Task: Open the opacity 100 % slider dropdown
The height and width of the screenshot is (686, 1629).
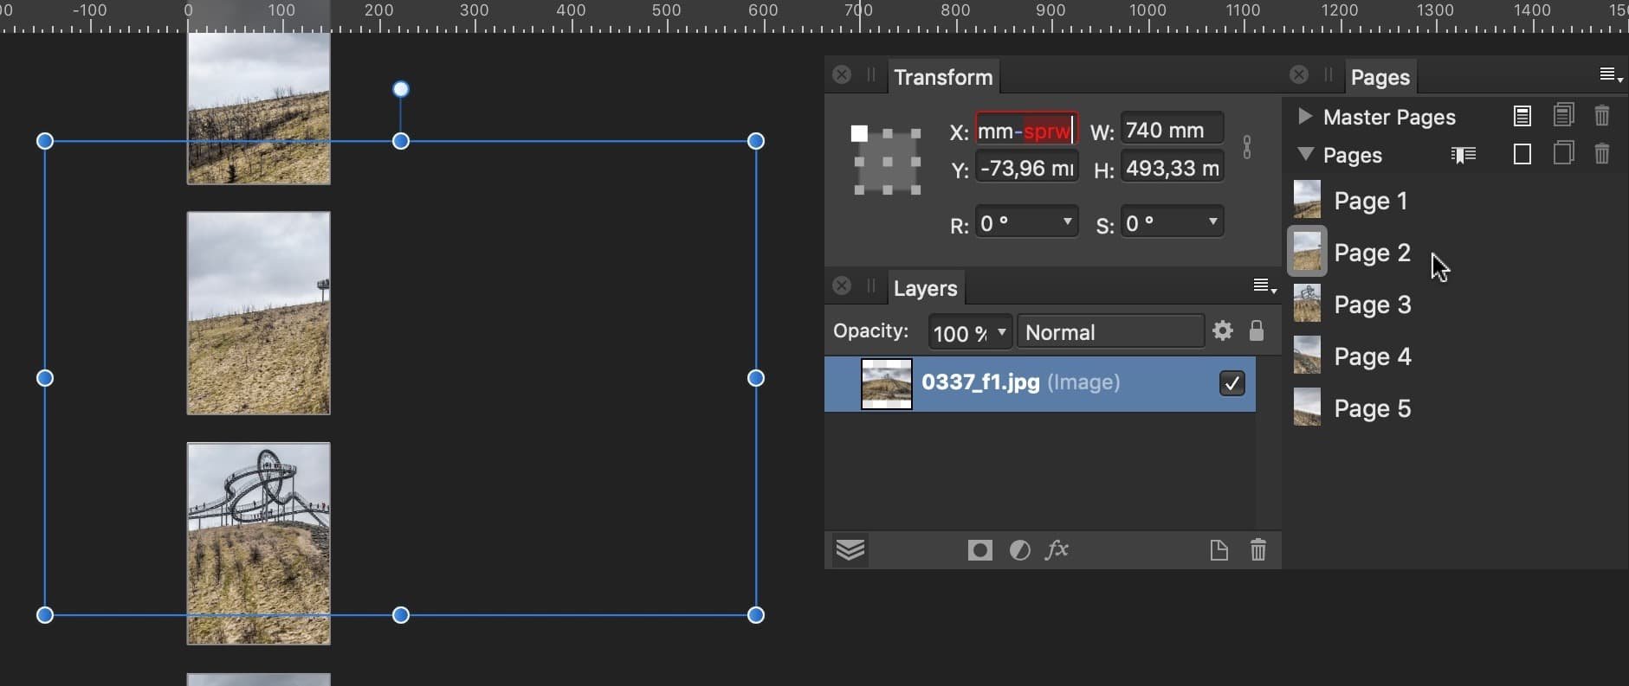Action: (x=1002, y=332)
